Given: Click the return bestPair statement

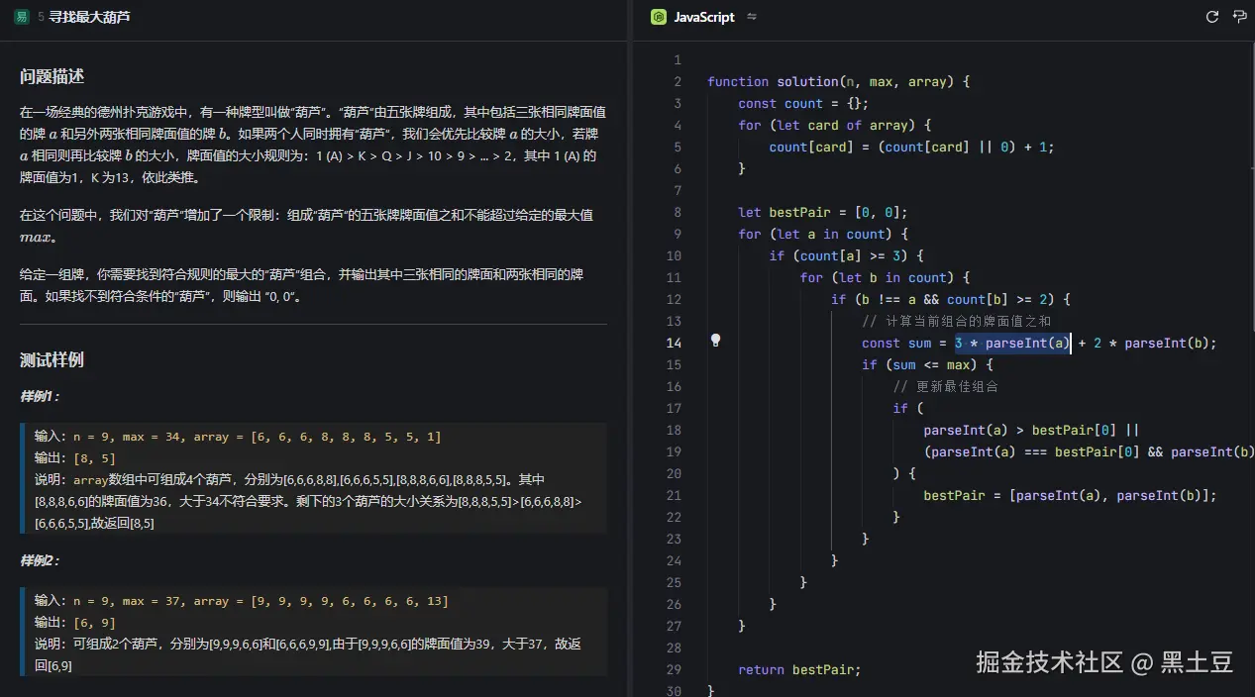Looking at the screenshot, I should tap(798, 669).
